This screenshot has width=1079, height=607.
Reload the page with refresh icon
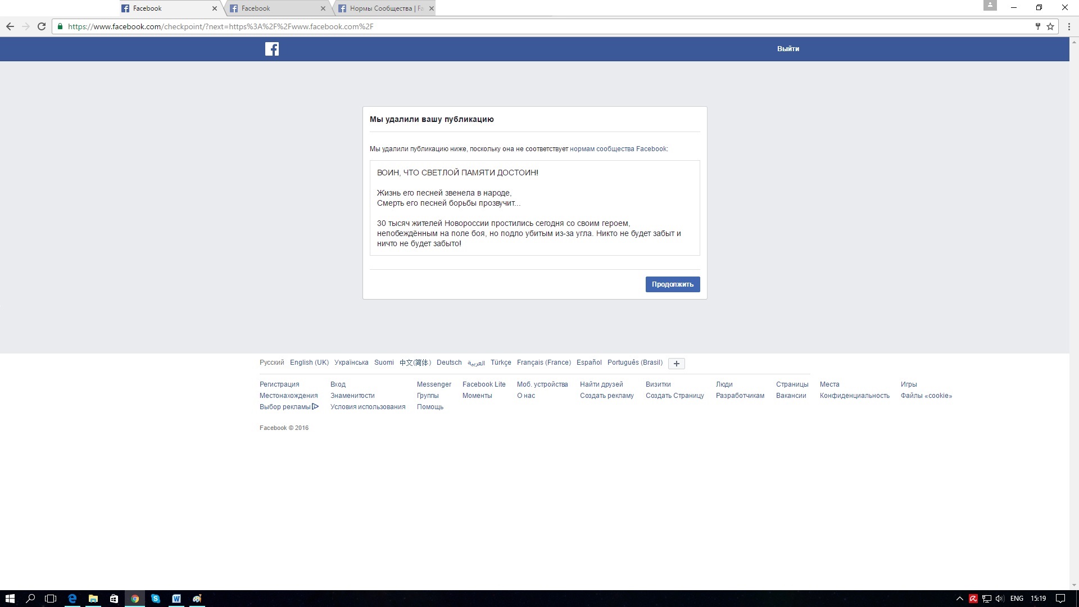[42, 26]
